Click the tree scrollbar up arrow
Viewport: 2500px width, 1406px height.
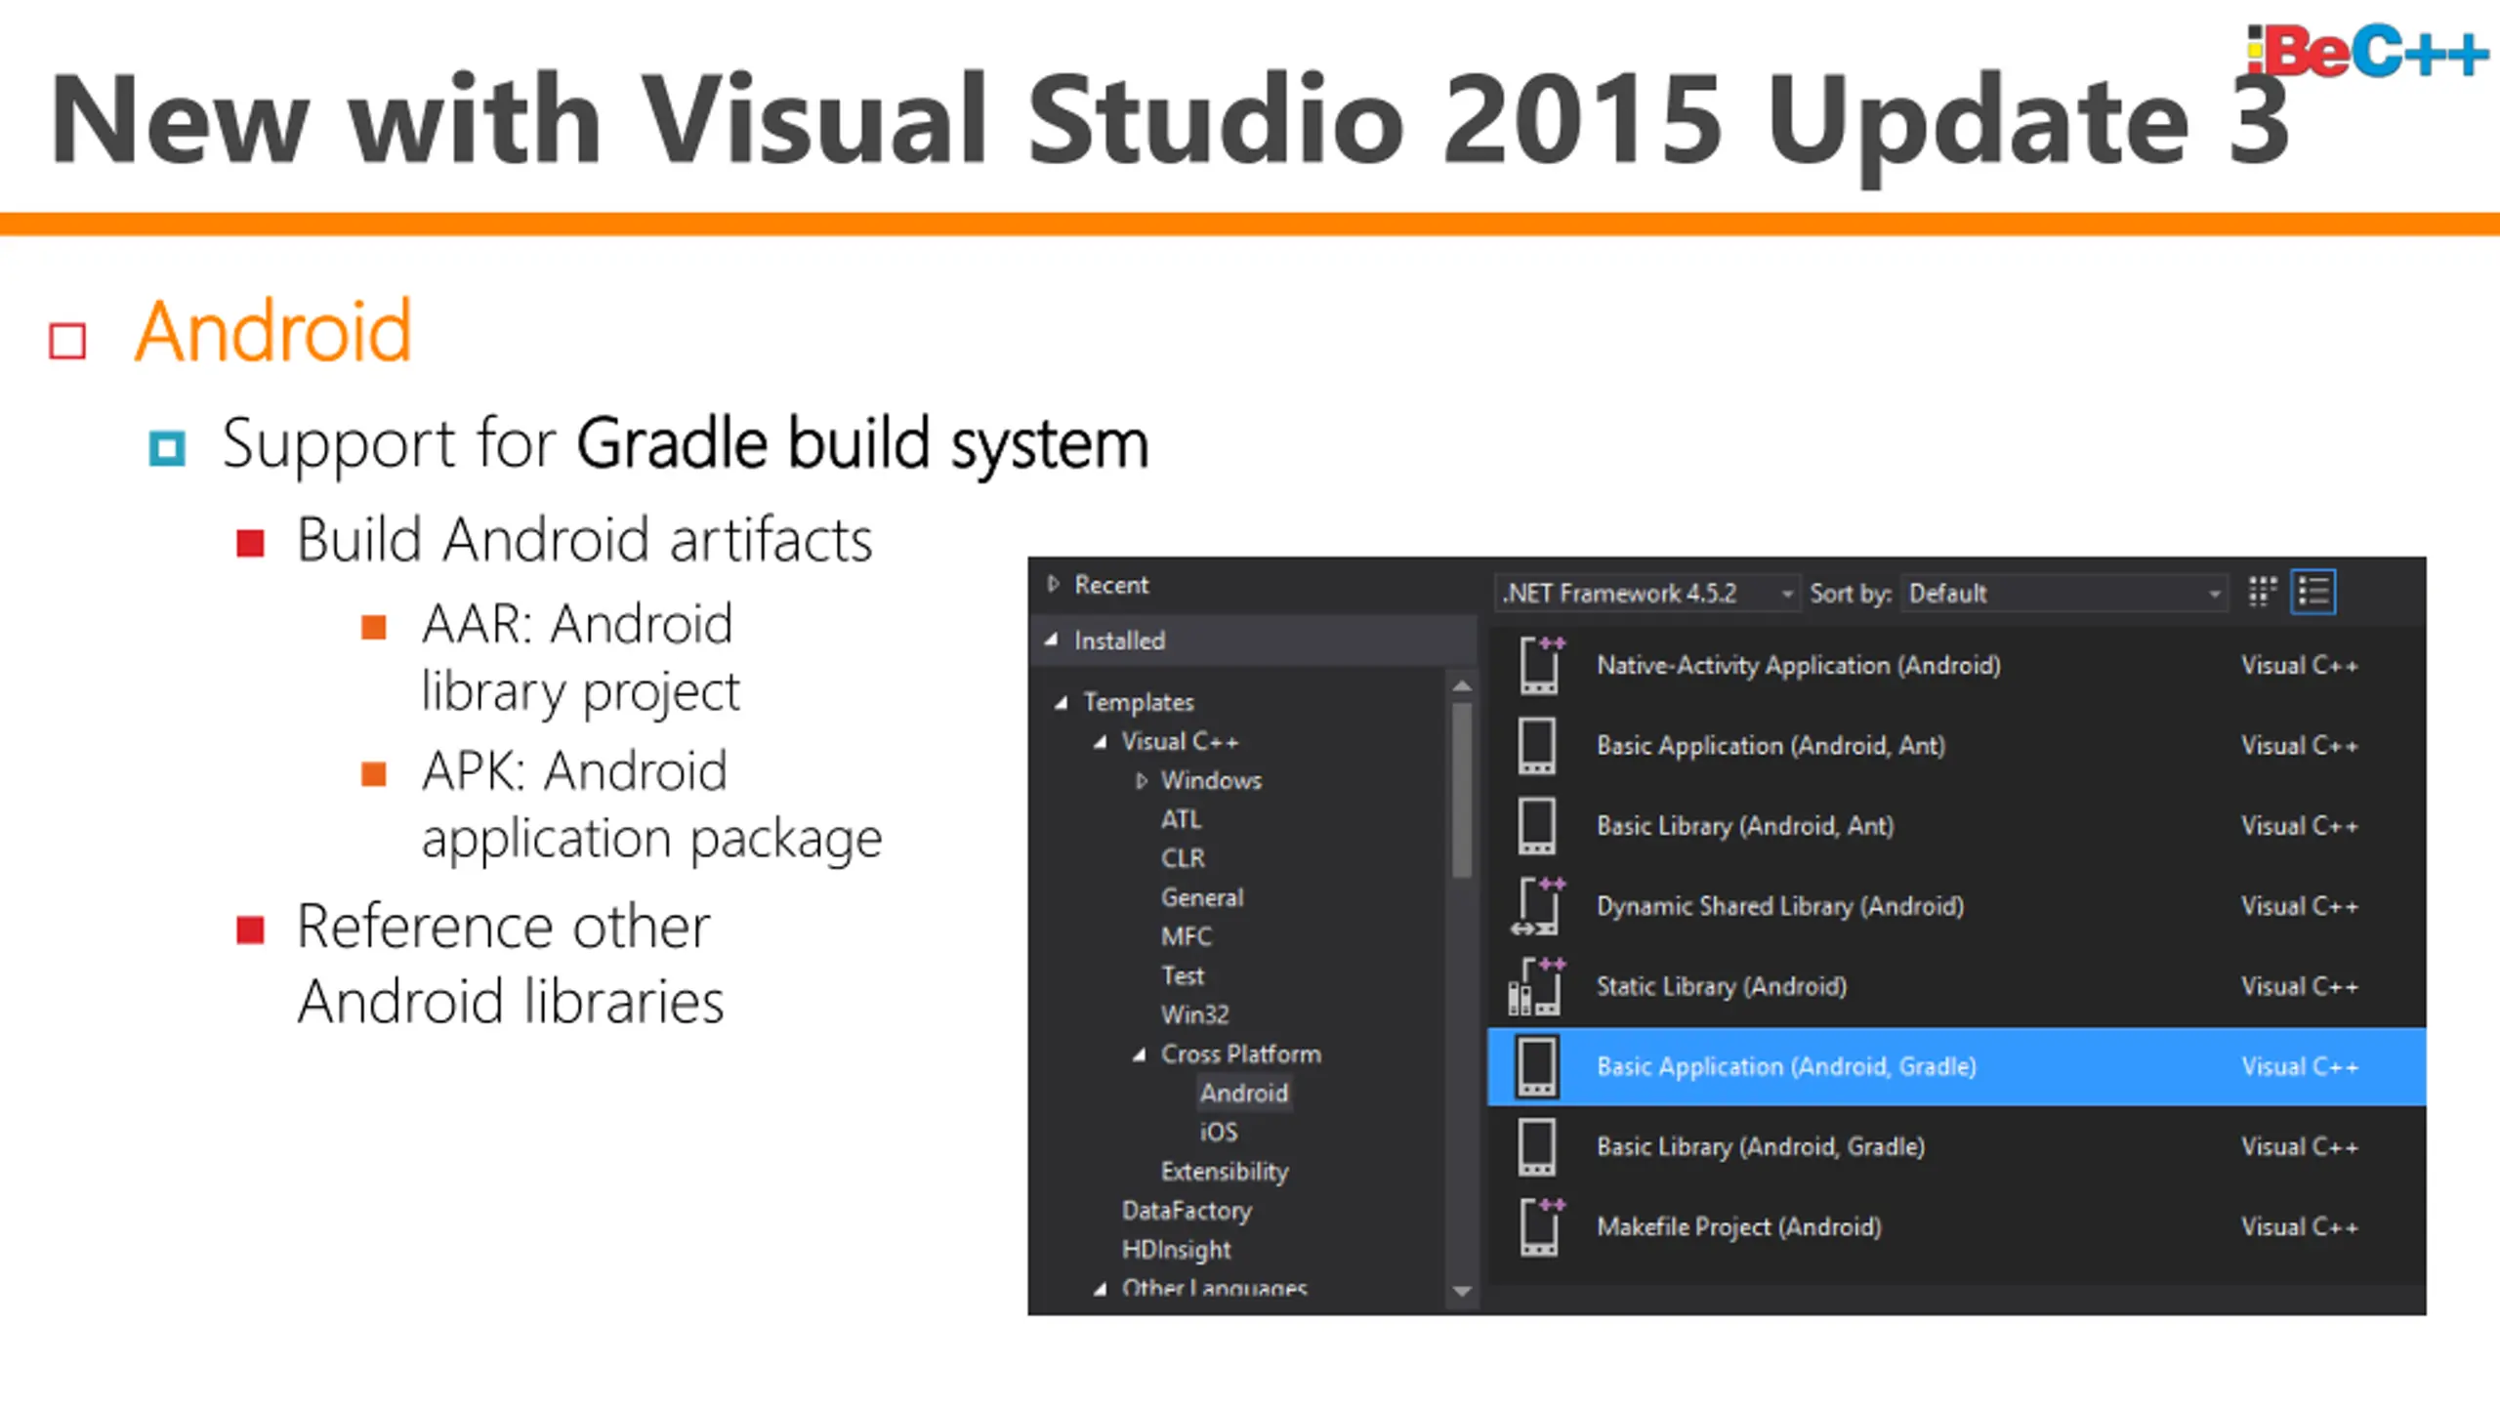pos(1462,686)
